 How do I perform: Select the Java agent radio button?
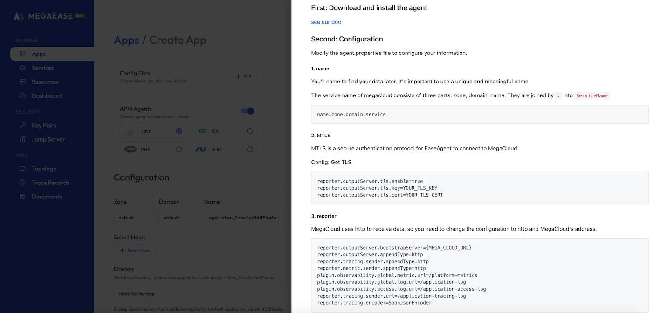(179, 131)
